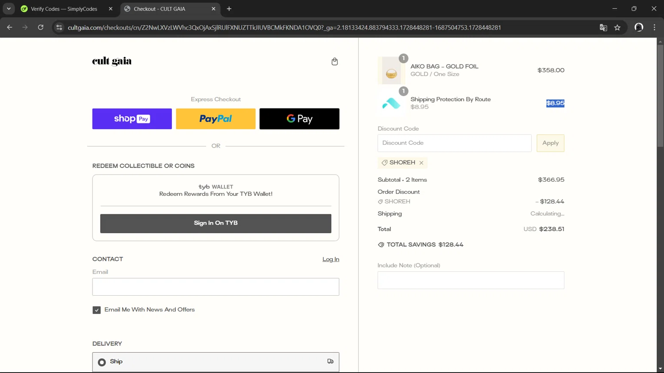Open the shopping bag cart icon
This screenshot has width=664, height=373.
(335, 61)
